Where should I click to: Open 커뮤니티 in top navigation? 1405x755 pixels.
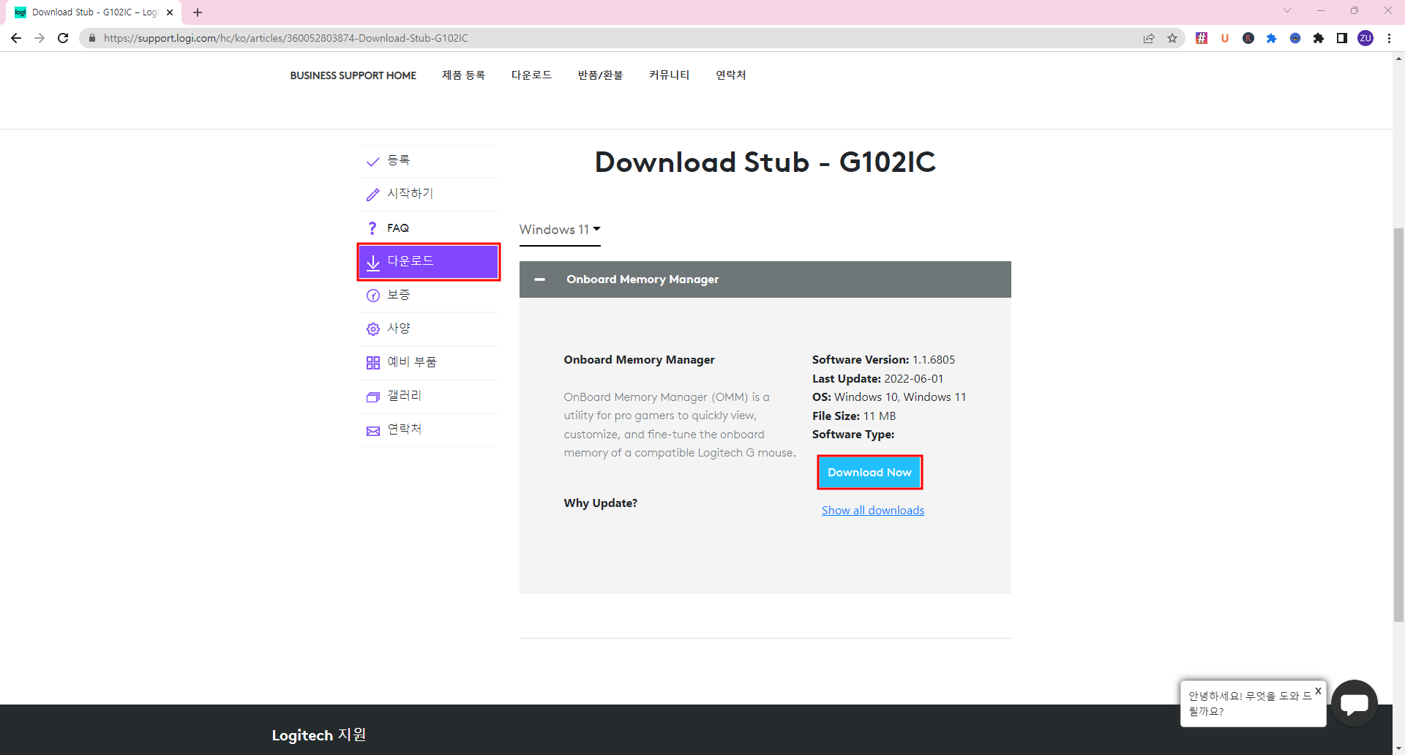click(669, 75)
